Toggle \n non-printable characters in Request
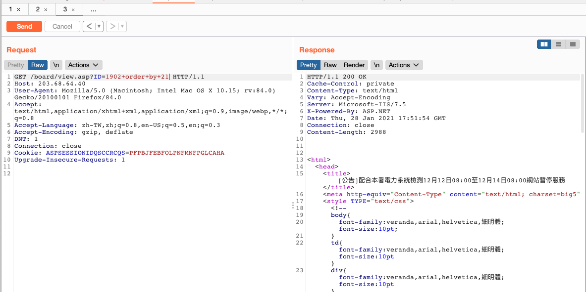 click(56, 65)
